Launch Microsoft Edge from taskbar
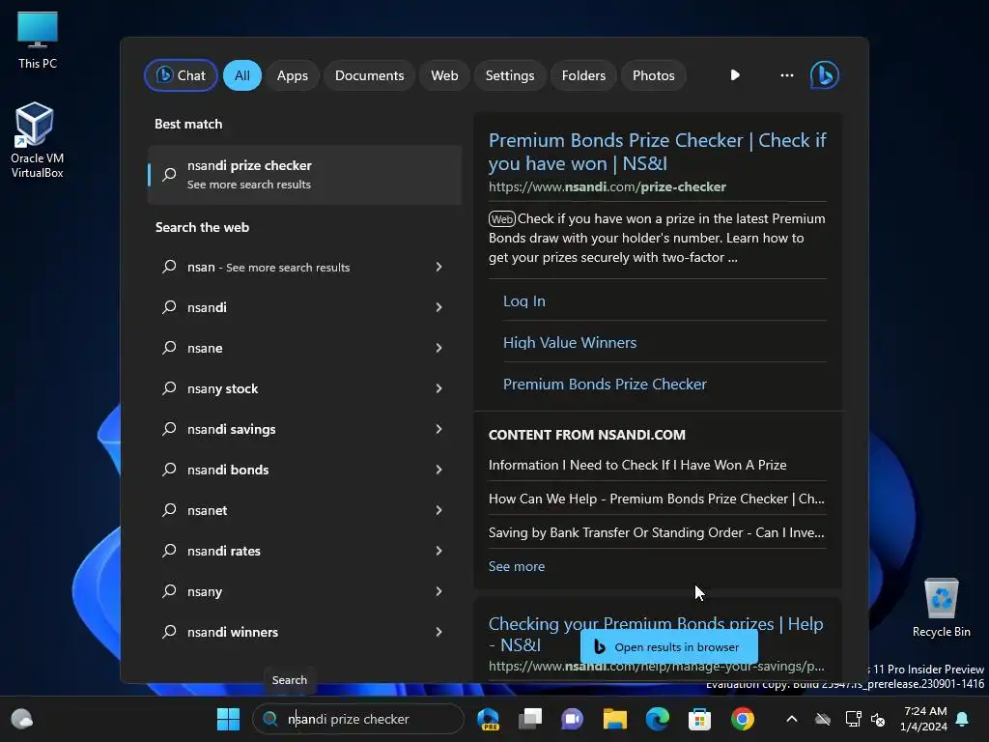 pyautogui.click(x=657, y=719)
